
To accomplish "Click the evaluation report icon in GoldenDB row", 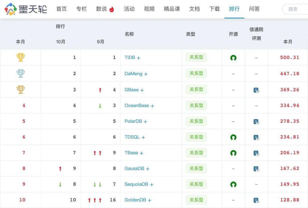I will pos(256,200).
